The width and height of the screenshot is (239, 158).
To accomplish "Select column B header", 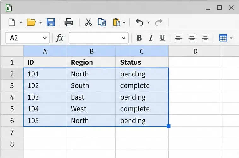I will (x=91, y=51).
